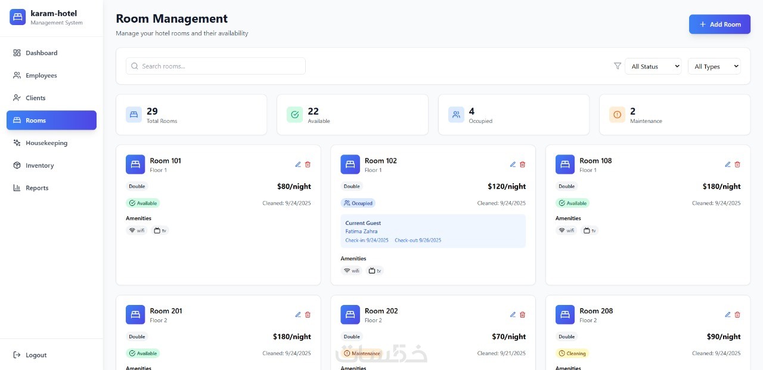Click the delete trash icon for Room 101
Viewport: 763px width, 370px height.
[x=308, y=165]
